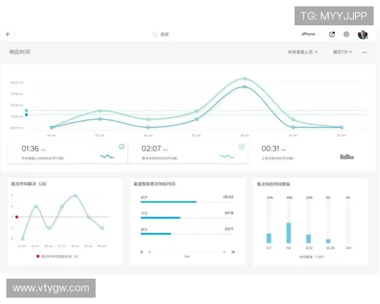Open the three-dot more options menu
380x304 pixels.
click(365, 53)
